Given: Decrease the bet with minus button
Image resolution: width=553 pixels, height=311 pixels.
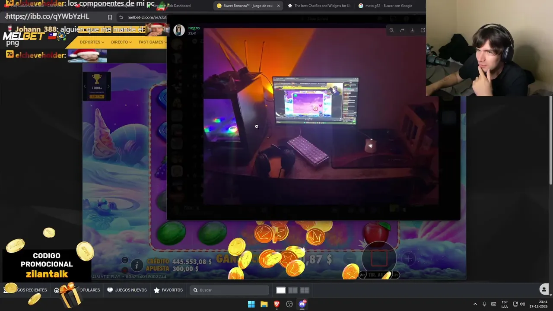Looking at the screenshot, I should click(x=350, y=259).
